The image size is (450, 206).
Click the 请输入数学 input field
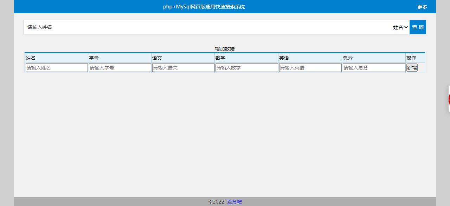pyautogui.click(x=246, y=67)
